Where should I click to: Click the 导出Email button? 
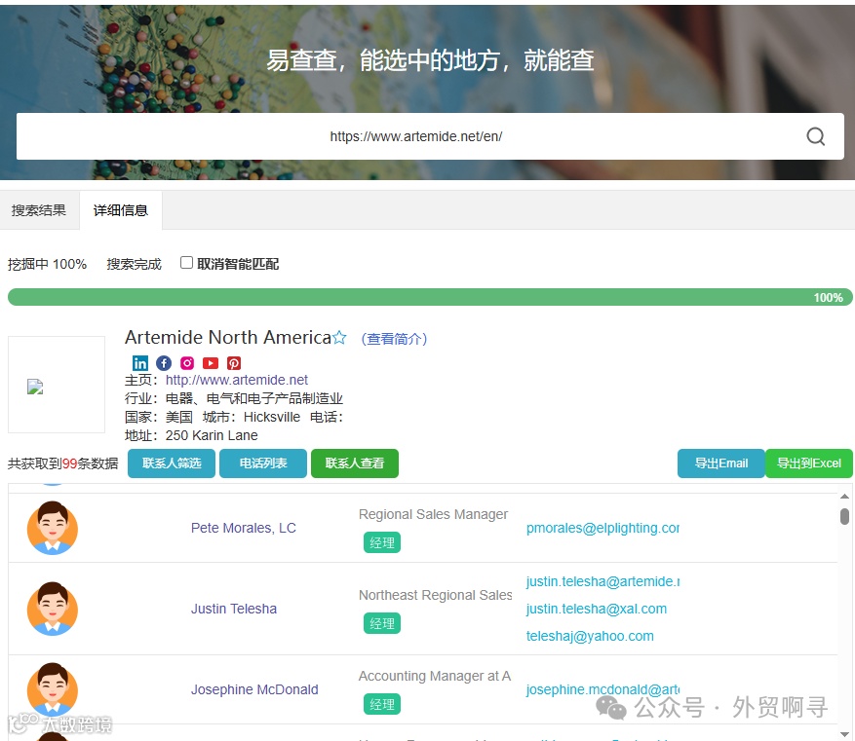tap(720, 463)
